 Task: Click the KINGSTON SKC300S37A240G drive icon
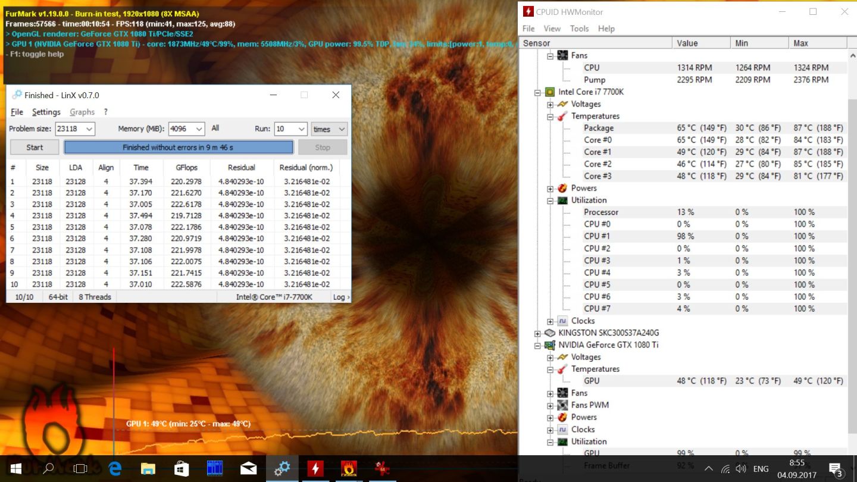click(549, 333)
